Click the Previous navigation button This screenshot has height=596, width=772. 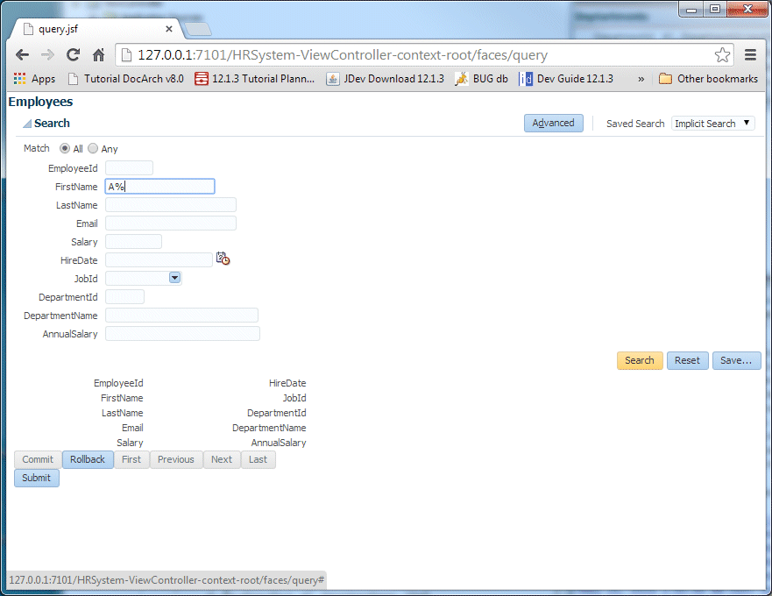pyautogui.click(x=176, y=459)
